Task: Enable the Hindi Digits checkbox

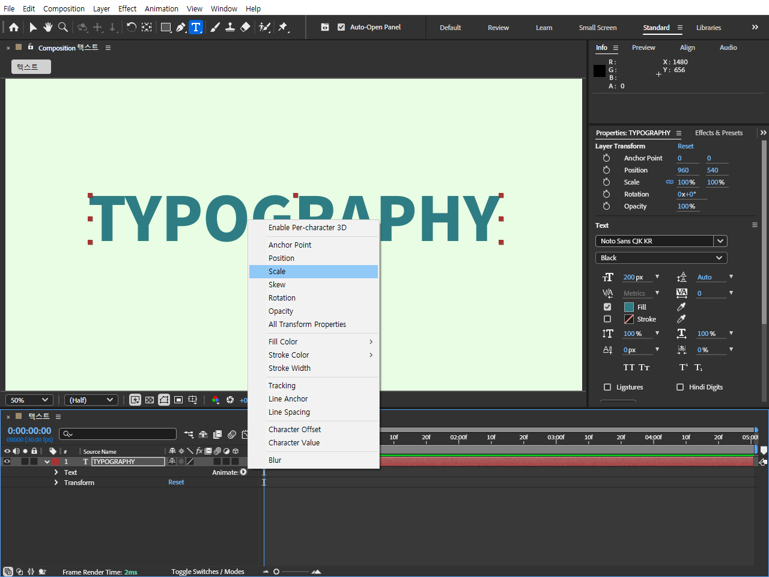Action: (680, 387)
